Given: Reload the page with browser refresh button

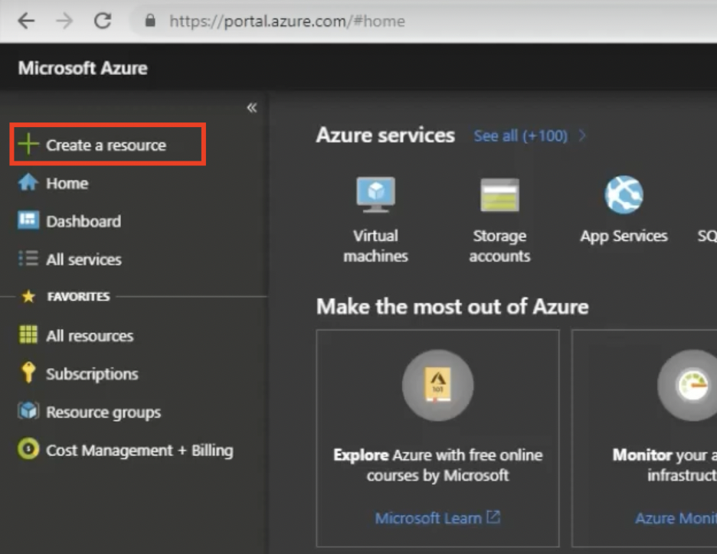Looking at the screenshot, I should 103,21.
